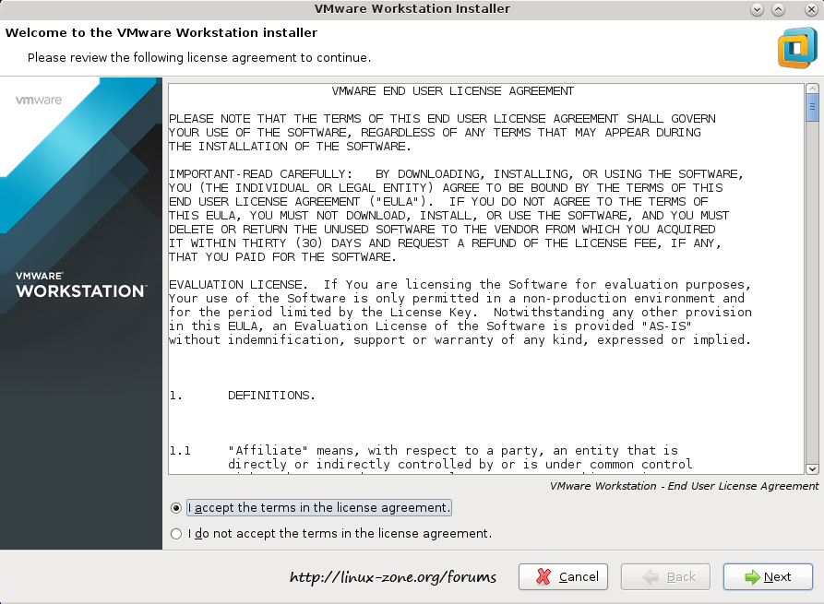Click inside the EULA text area on DEFINITIONS heading
The width and height of the screenshot is (824, 604).
271,396
